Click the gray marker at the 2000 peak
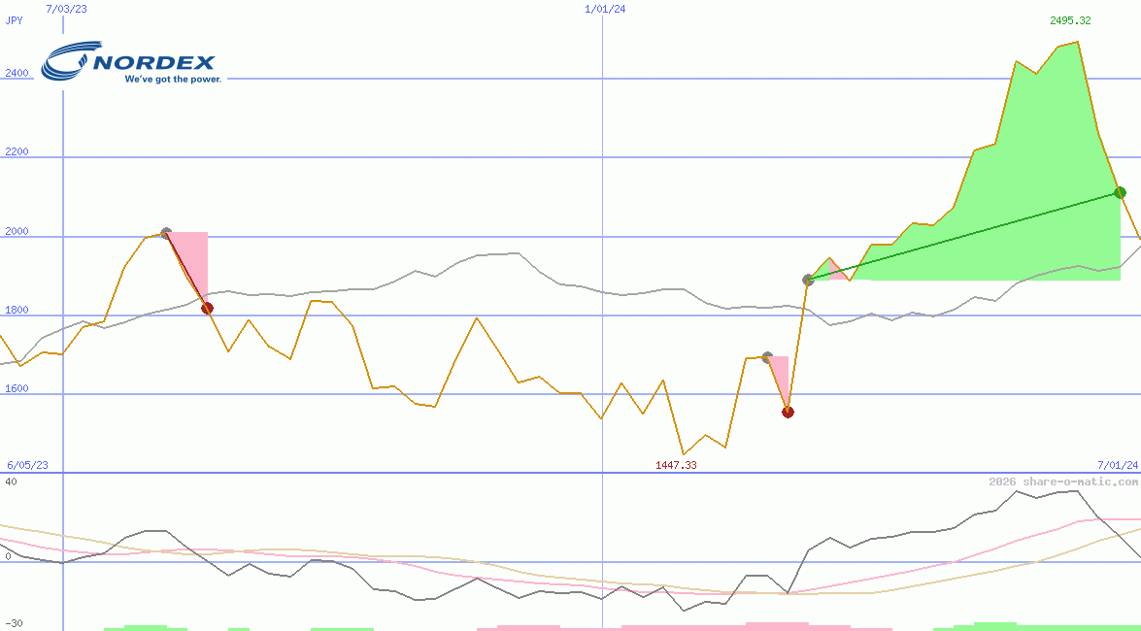The width and height of the screenshot is (1141, 631). (x=166, y=233)
